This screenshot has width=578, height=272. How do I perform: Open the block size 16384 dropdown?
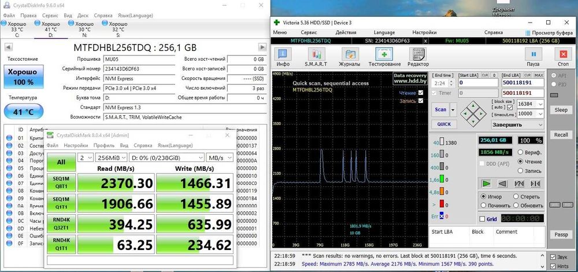click(540, 104)
